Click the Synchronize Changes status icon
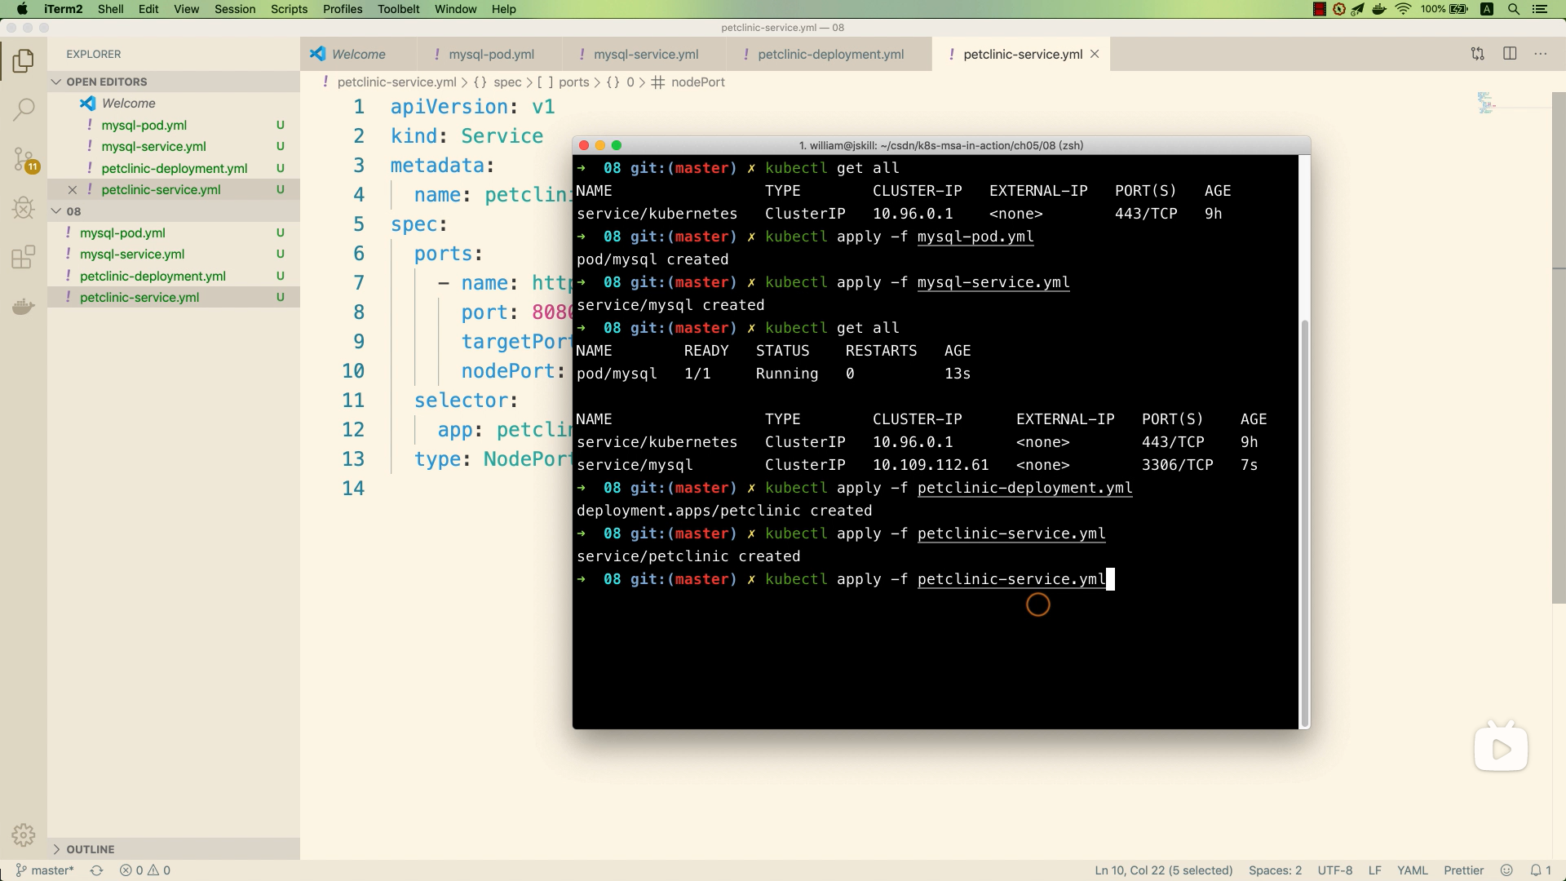The width and height of the screenshot is (1566, 881). pos(96,870)
